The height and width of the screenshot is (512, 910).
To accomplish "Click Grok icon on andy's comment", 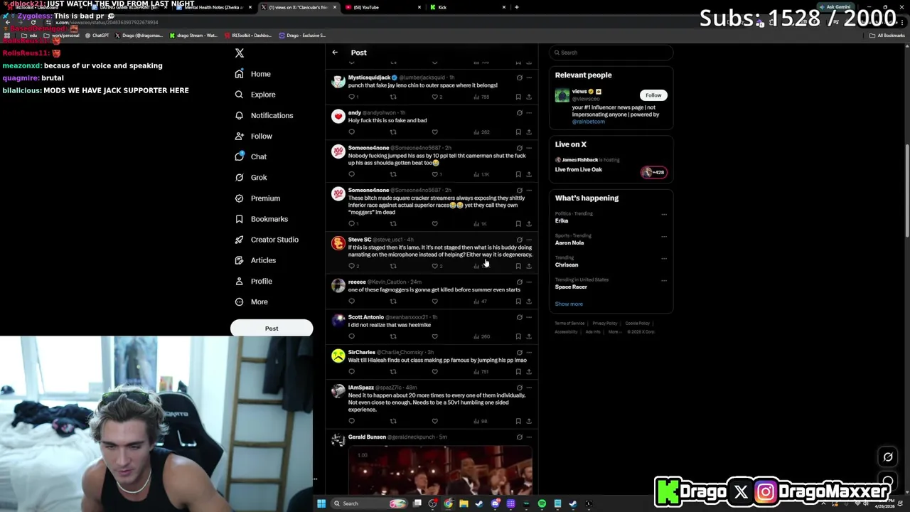I will pyautogui.click(x=519, y=112).
